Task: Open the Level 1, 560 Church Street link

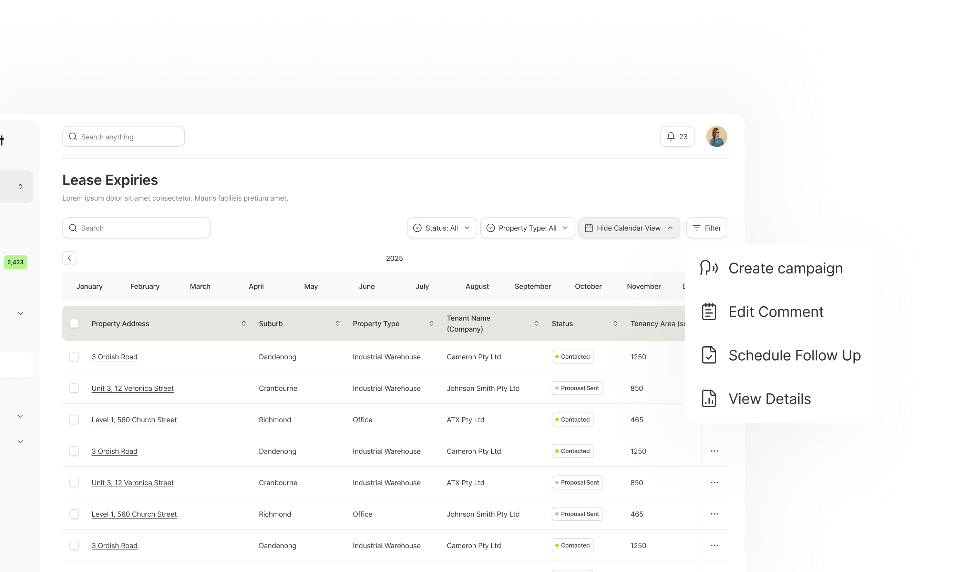Action: point(134,420)
